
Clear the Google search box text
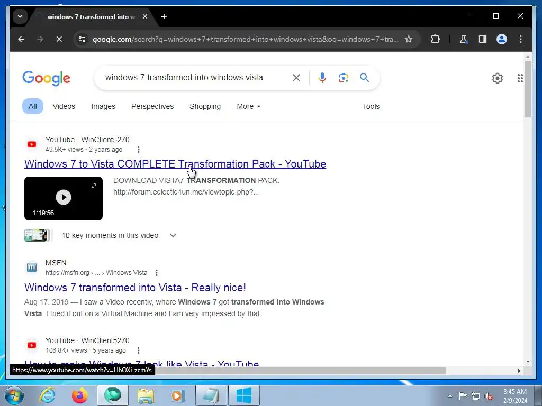point(296,78)
